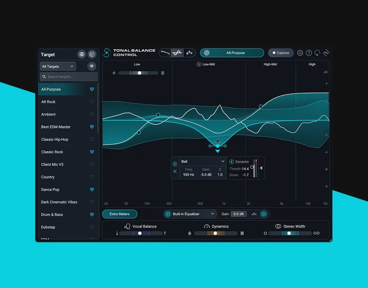The image size is (368, 288).
Task: Toggle the Built-in Equalizer power
Action: pos(168,214)
